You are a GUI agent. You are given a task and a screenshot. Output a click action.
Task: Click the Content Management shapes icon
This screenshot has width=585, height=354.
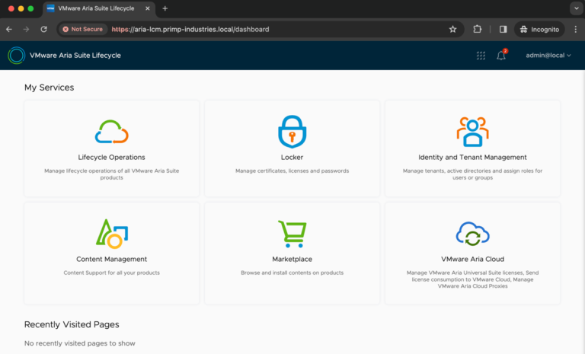pyautogui.click(x=111, y=234)
